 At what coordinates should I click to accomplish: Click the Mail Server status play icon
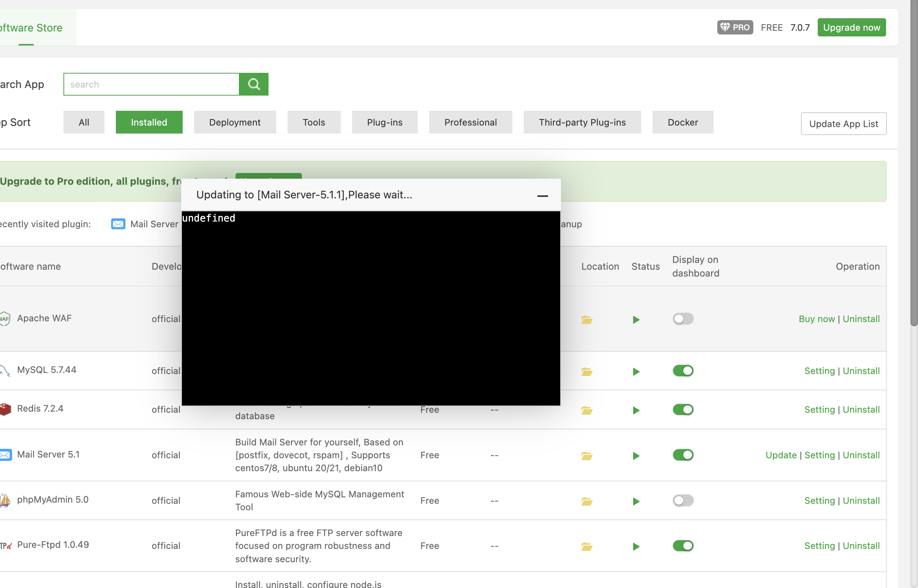636,456
